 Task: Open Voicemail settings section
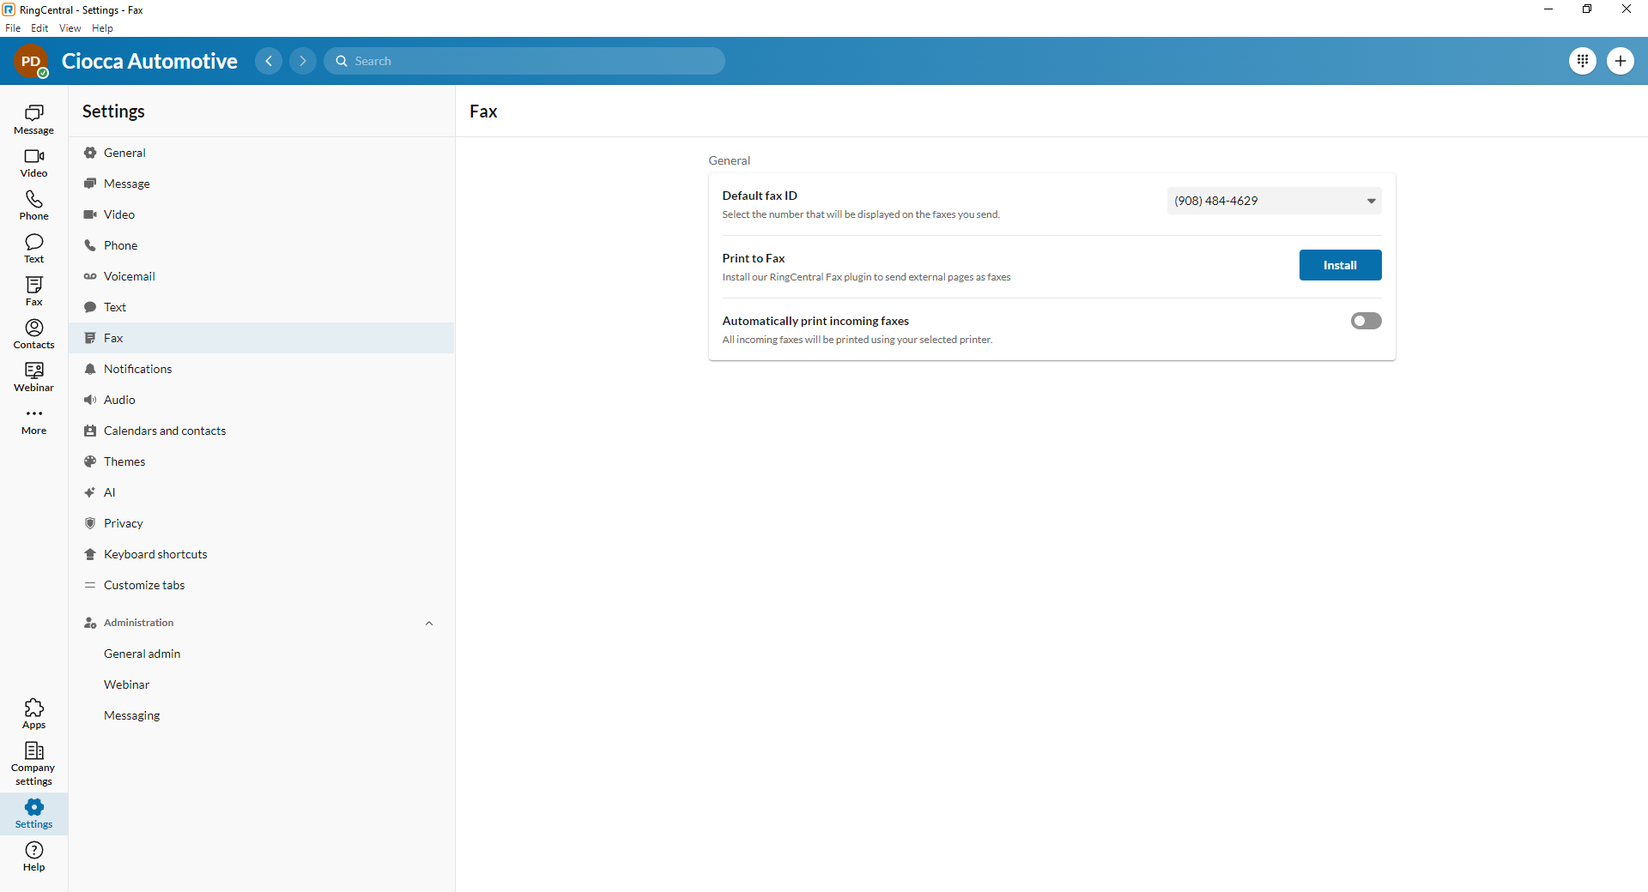click(262, 276)
